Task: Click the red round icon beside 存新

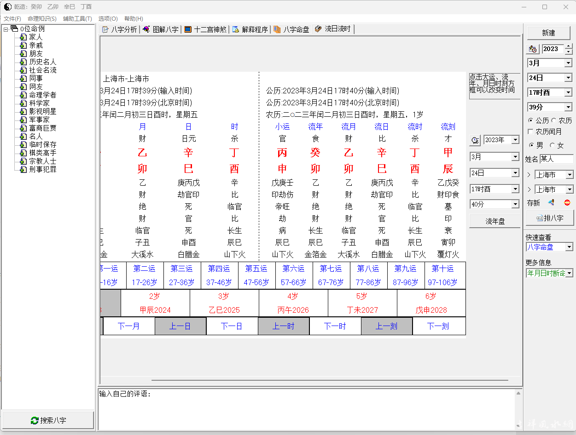Action: [567, 202]
